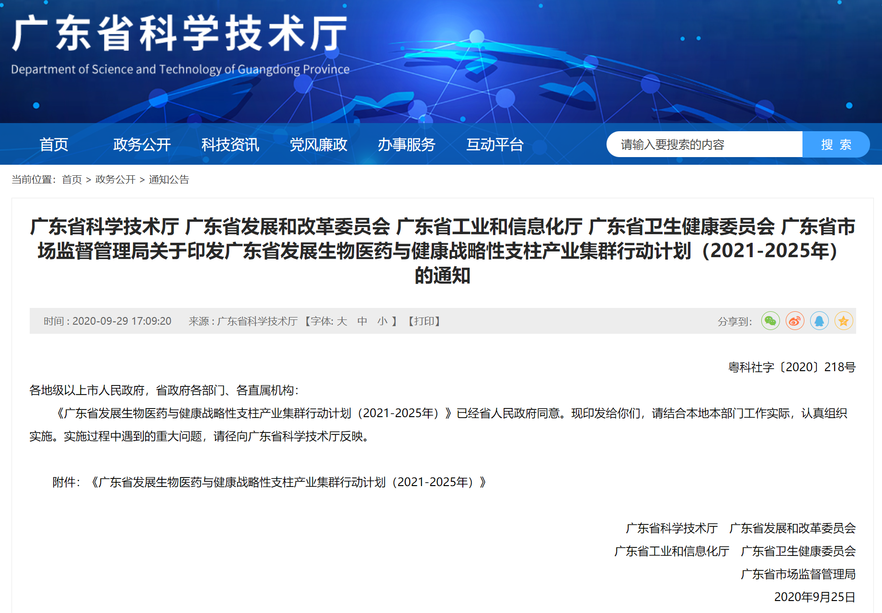Image resolution: width=882 pixels, height=613 pixels.
Task: Click the QQ share icon
Action: tap(819, 321)
